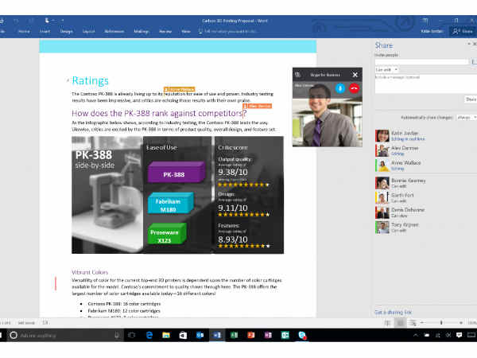
Task: Mute the Skype call microphone
Action: [x=339, y=88]
